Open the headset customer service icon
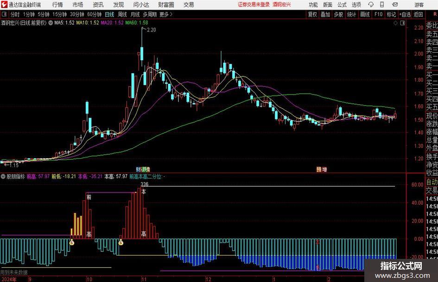Image resolution: width=438 pixels, height=282 pixels. click(x=371, y=5)
